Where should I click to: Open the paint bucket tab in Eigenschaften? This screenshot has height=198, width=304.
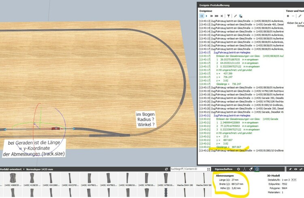coord(251,169)
